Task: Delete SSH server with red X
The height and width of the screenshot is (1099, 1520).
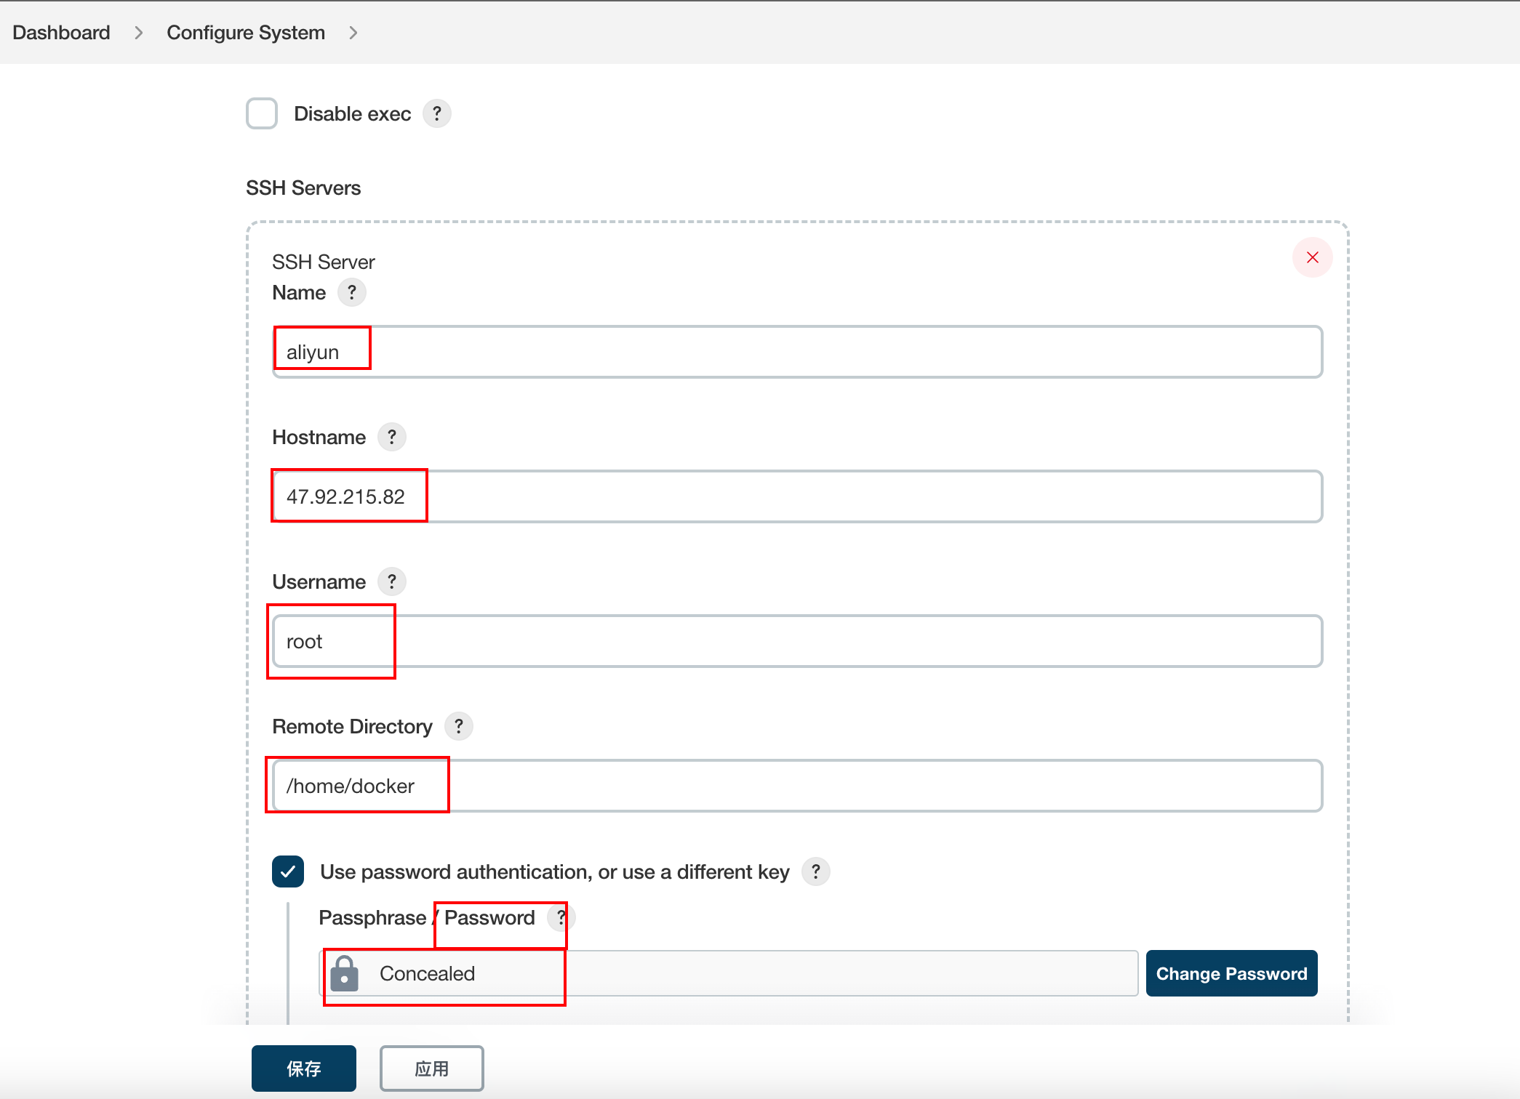Action: (x=1312, y=257)
